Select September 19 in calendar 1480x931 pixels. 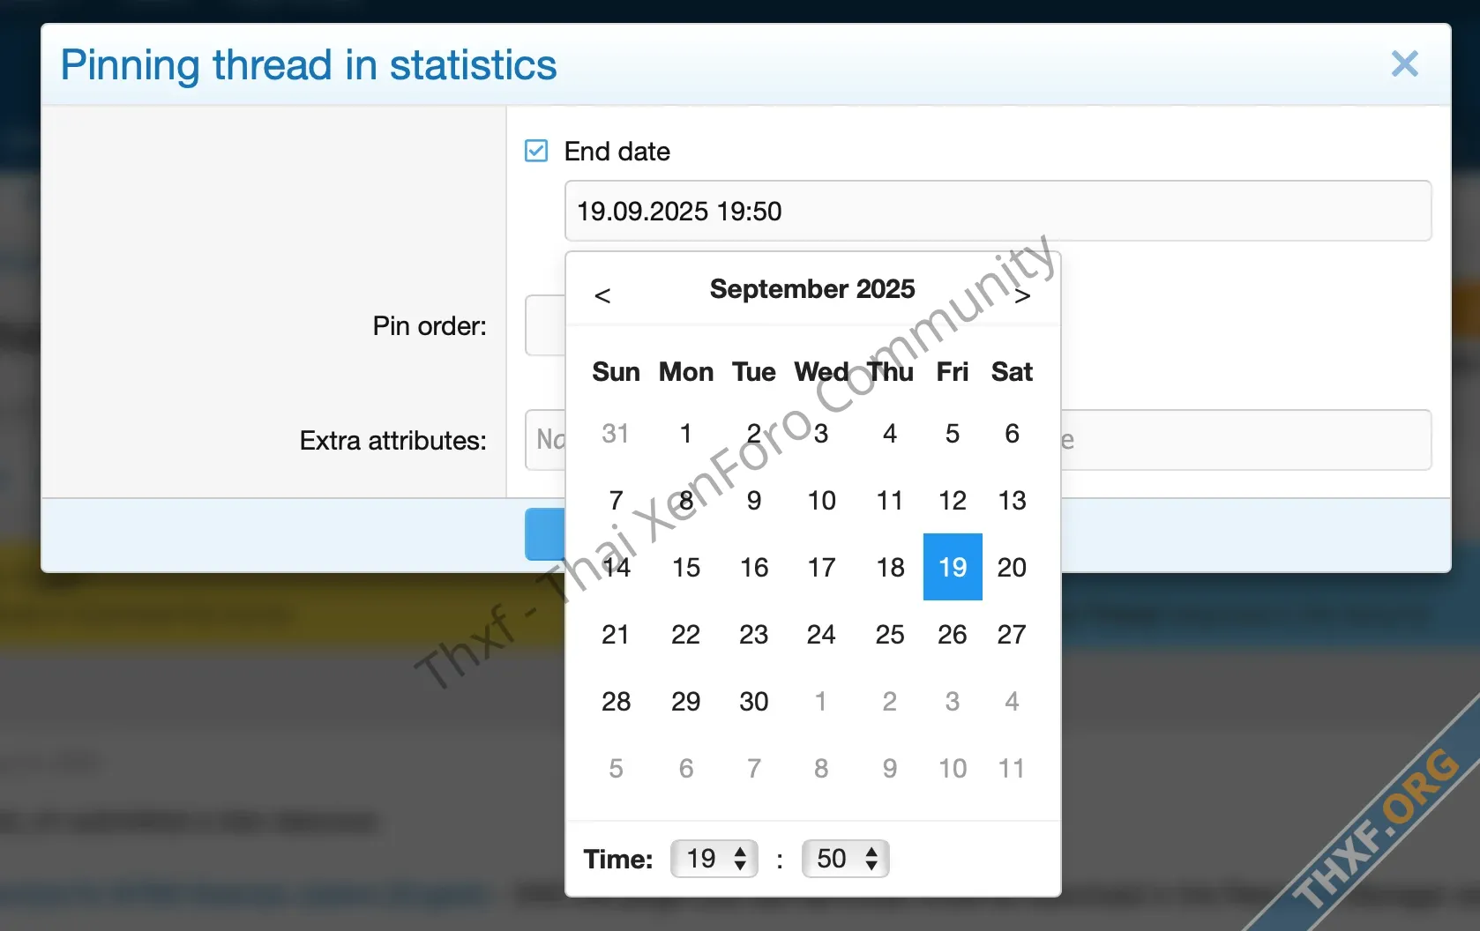point(953,567)
